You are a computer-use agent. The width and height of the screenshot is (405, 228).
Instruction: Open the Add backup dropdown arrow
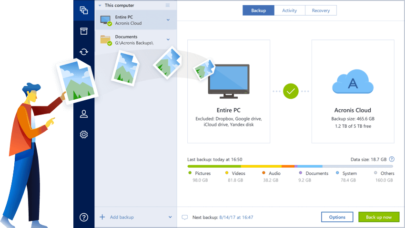[170, 217]
